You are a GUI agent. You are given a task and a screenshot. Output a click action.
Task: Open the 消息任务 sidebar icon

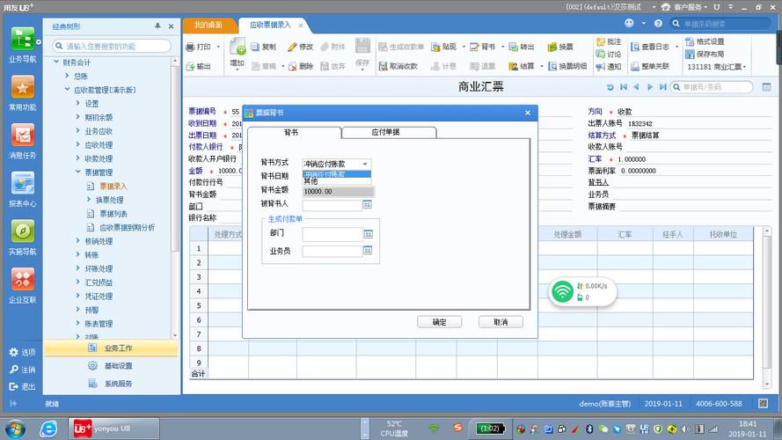(23, 136)
